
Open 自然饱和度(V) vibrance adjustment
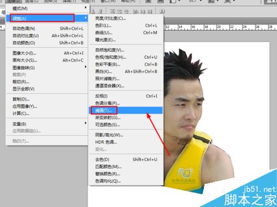pyautogui.click(x=126, y=50)
